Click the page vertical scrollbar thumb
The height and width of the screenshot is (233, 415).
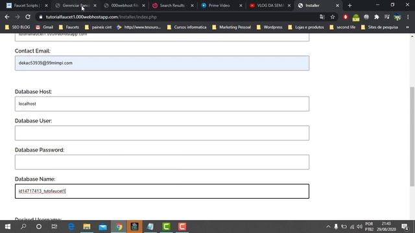(412, 137)
